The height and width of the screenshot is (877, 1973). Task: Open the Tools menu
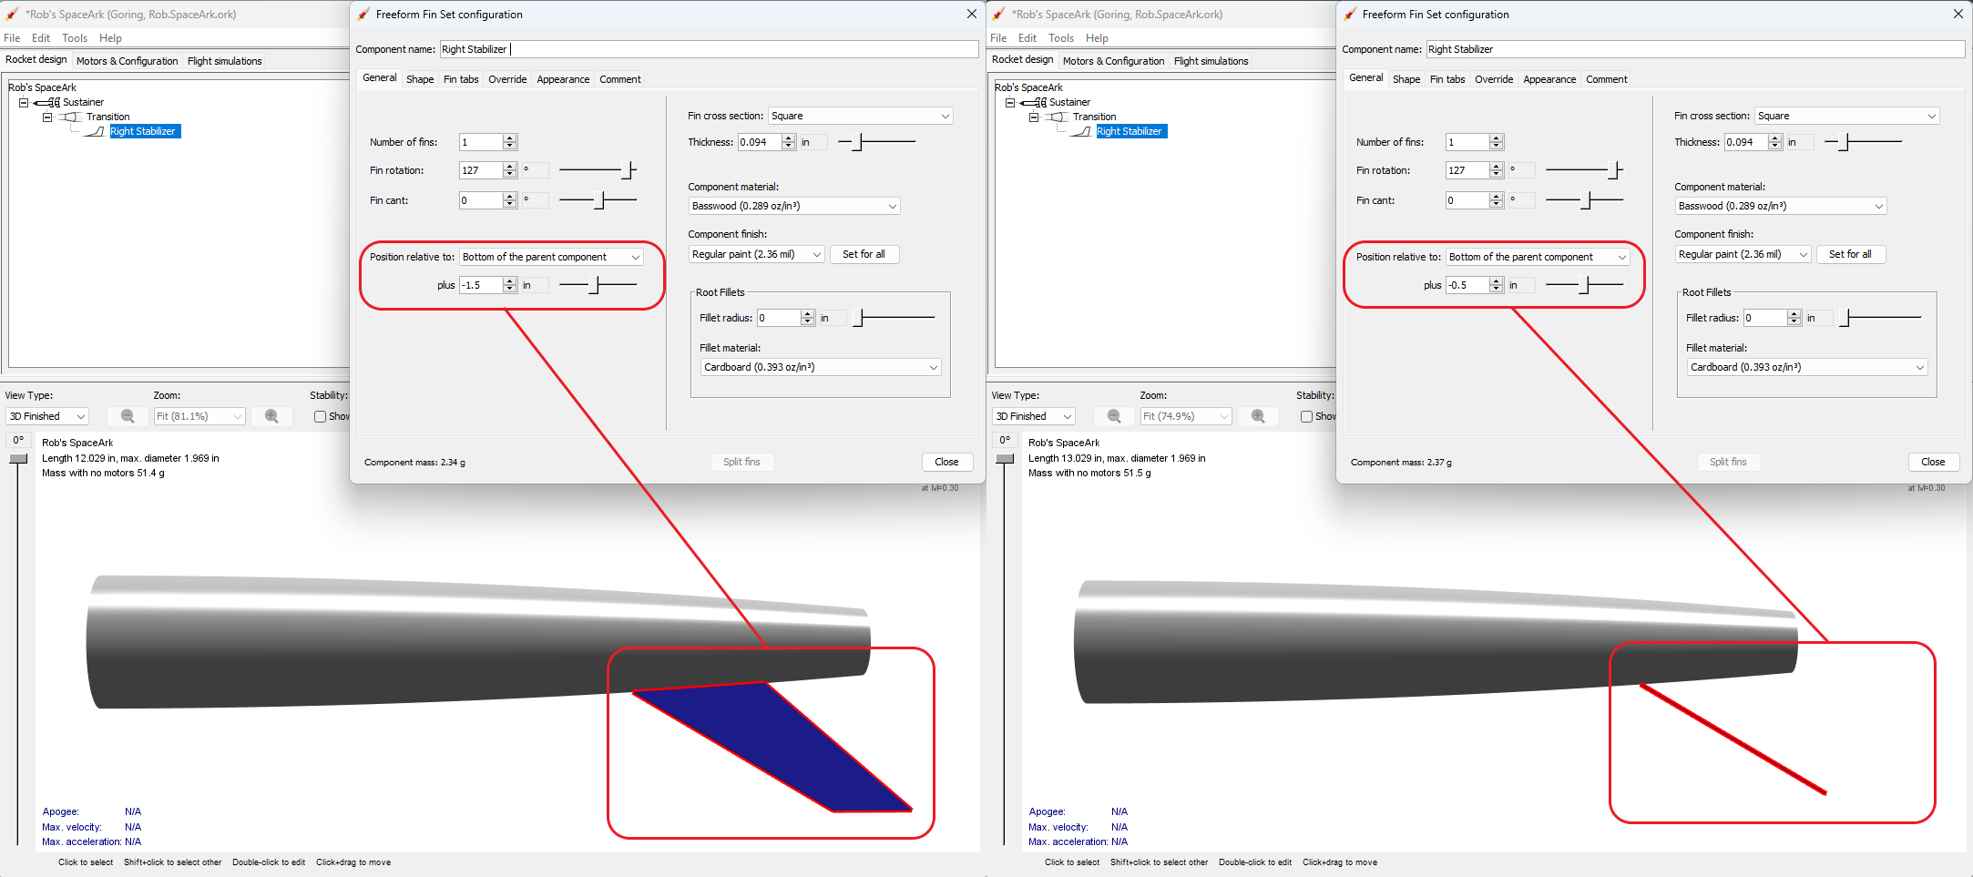pos(75,38)
